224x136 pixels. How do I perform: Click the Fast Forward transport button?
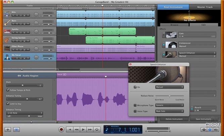pyautogui.click(x=90, y=130)
